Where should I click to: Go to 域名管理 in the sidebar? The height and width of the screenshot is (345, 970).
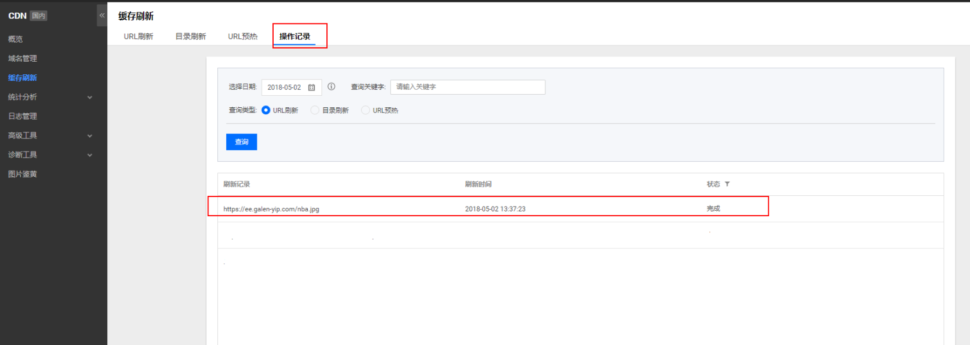click(23, 59)
